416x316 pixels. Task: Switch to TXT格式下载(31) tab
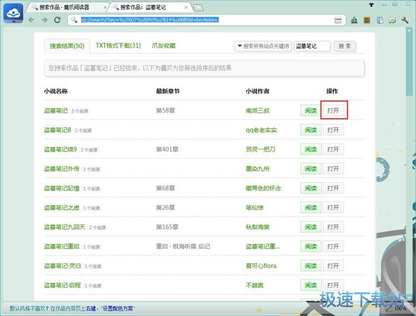pyautogui.click(x=118, y=46)
